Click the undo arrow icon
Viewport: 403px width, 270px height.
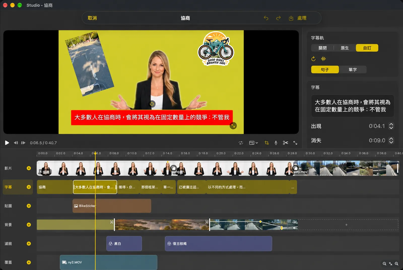pyautogui.click(x=266, y=18)
